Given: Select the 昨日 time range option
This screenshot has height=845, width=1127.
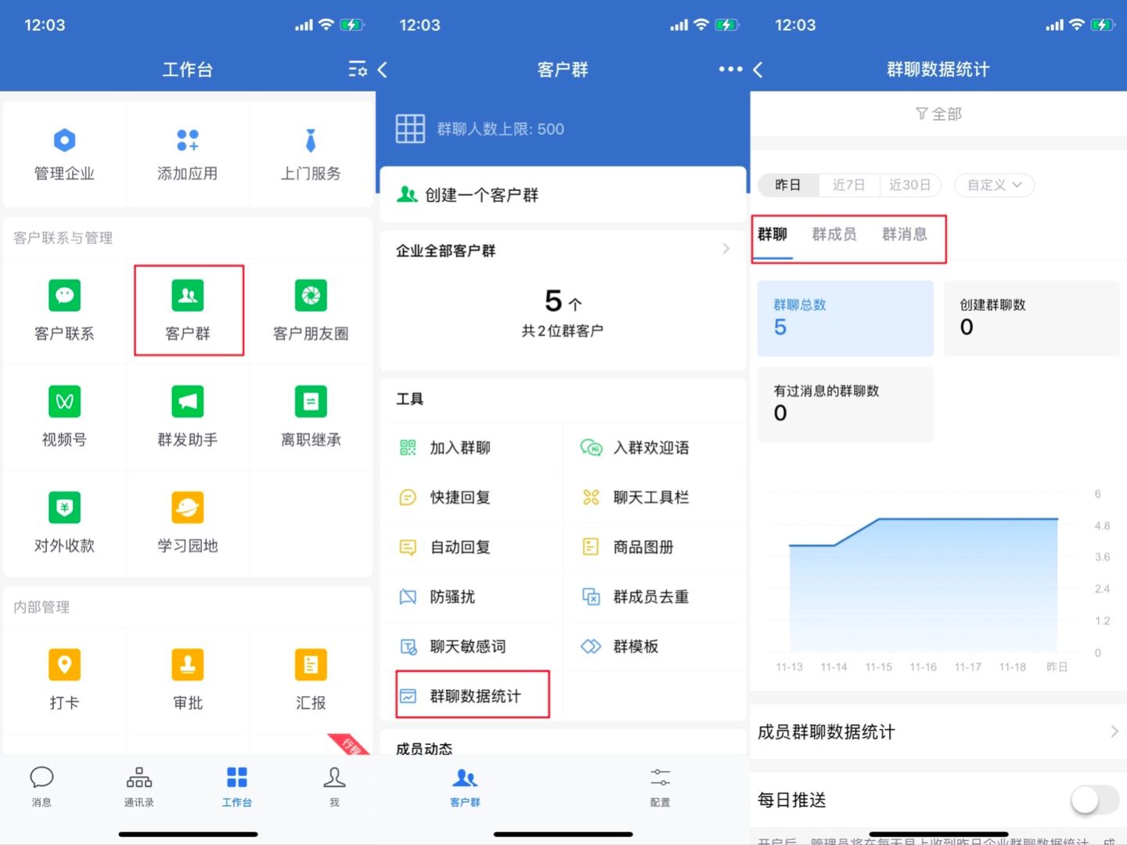Looking at the screenshot, I should [x=788, y=185].
